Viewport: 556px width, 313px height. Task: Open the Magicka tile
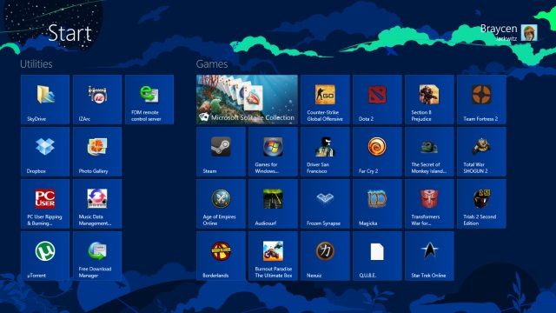(377, 203)
